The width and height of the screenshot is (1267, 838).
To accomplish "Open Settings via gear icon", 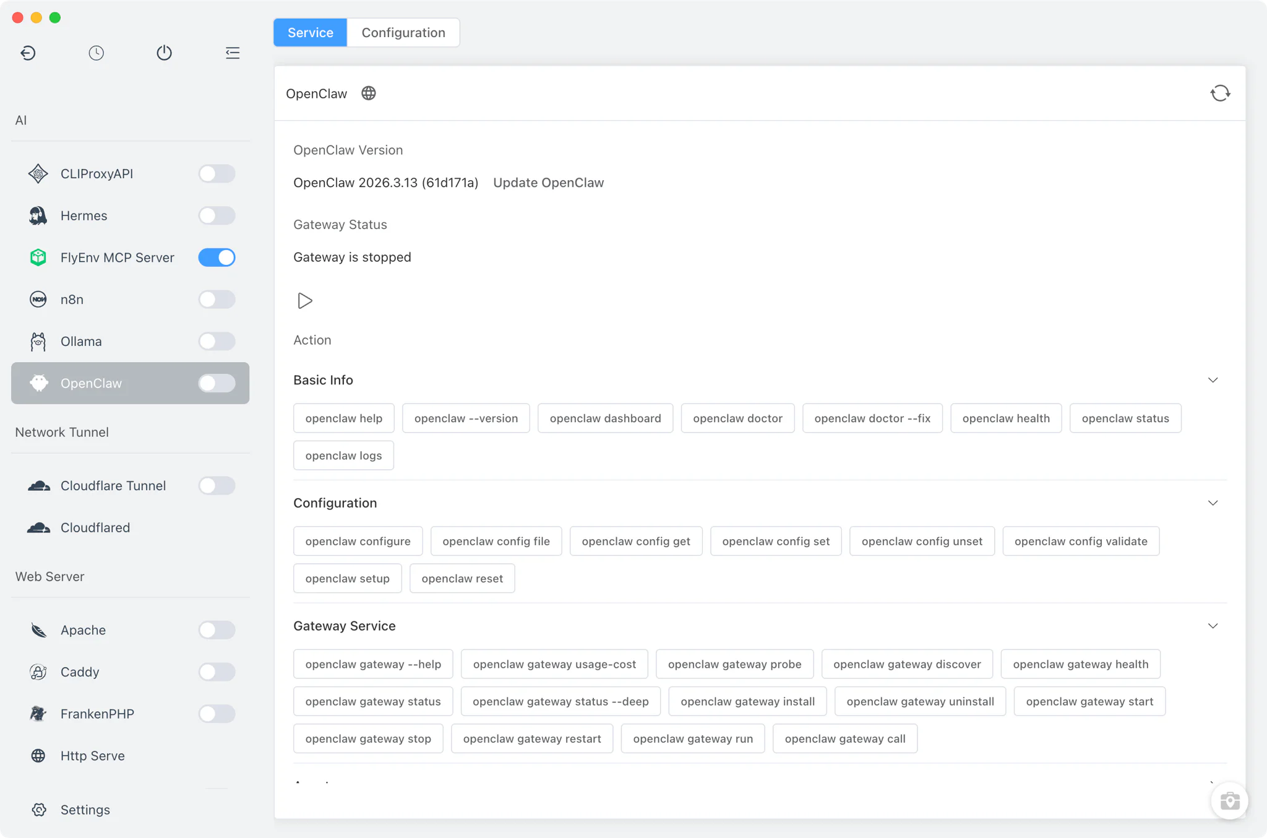I will pos(39,810).
